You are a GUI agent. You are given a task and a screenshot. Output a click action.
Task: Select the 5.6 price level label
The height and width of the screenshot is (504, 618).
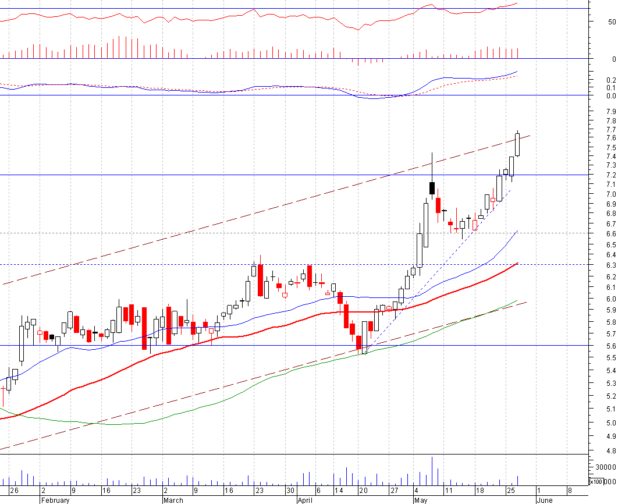pos(611,346)
